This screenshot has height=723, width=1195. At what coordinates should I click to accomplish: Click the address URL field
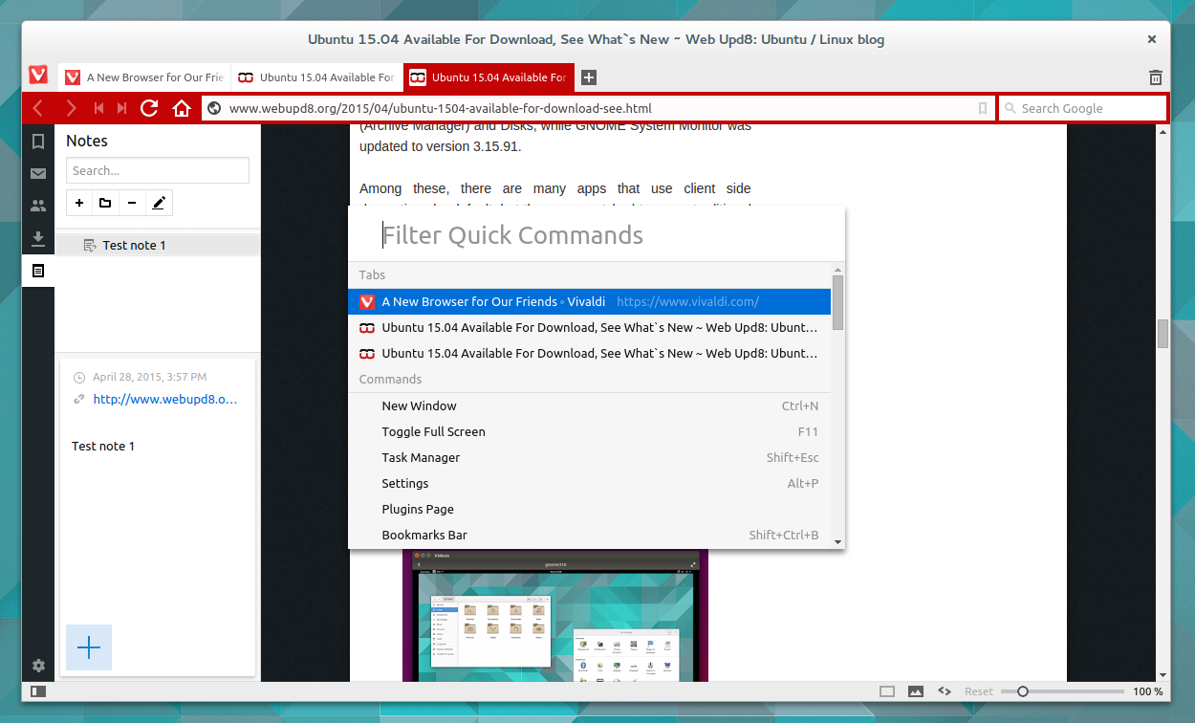[x=598, y=108]
